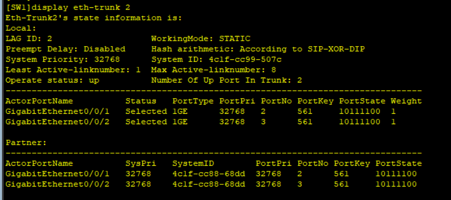Click the Partner table 'PortPri' header
Image resolution: width=451 pixels, height=200 pixels.
[x=273, y=163]
